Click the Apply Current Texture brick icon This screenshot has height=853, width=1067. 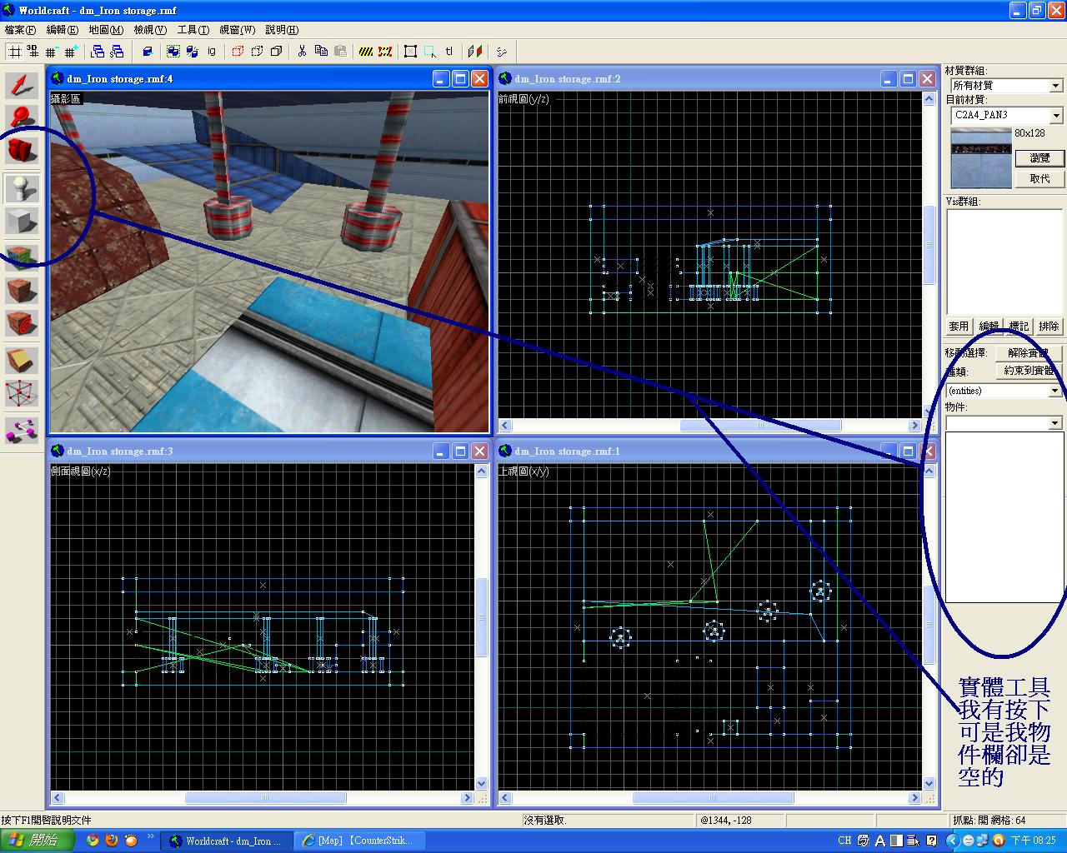point(23,291)
